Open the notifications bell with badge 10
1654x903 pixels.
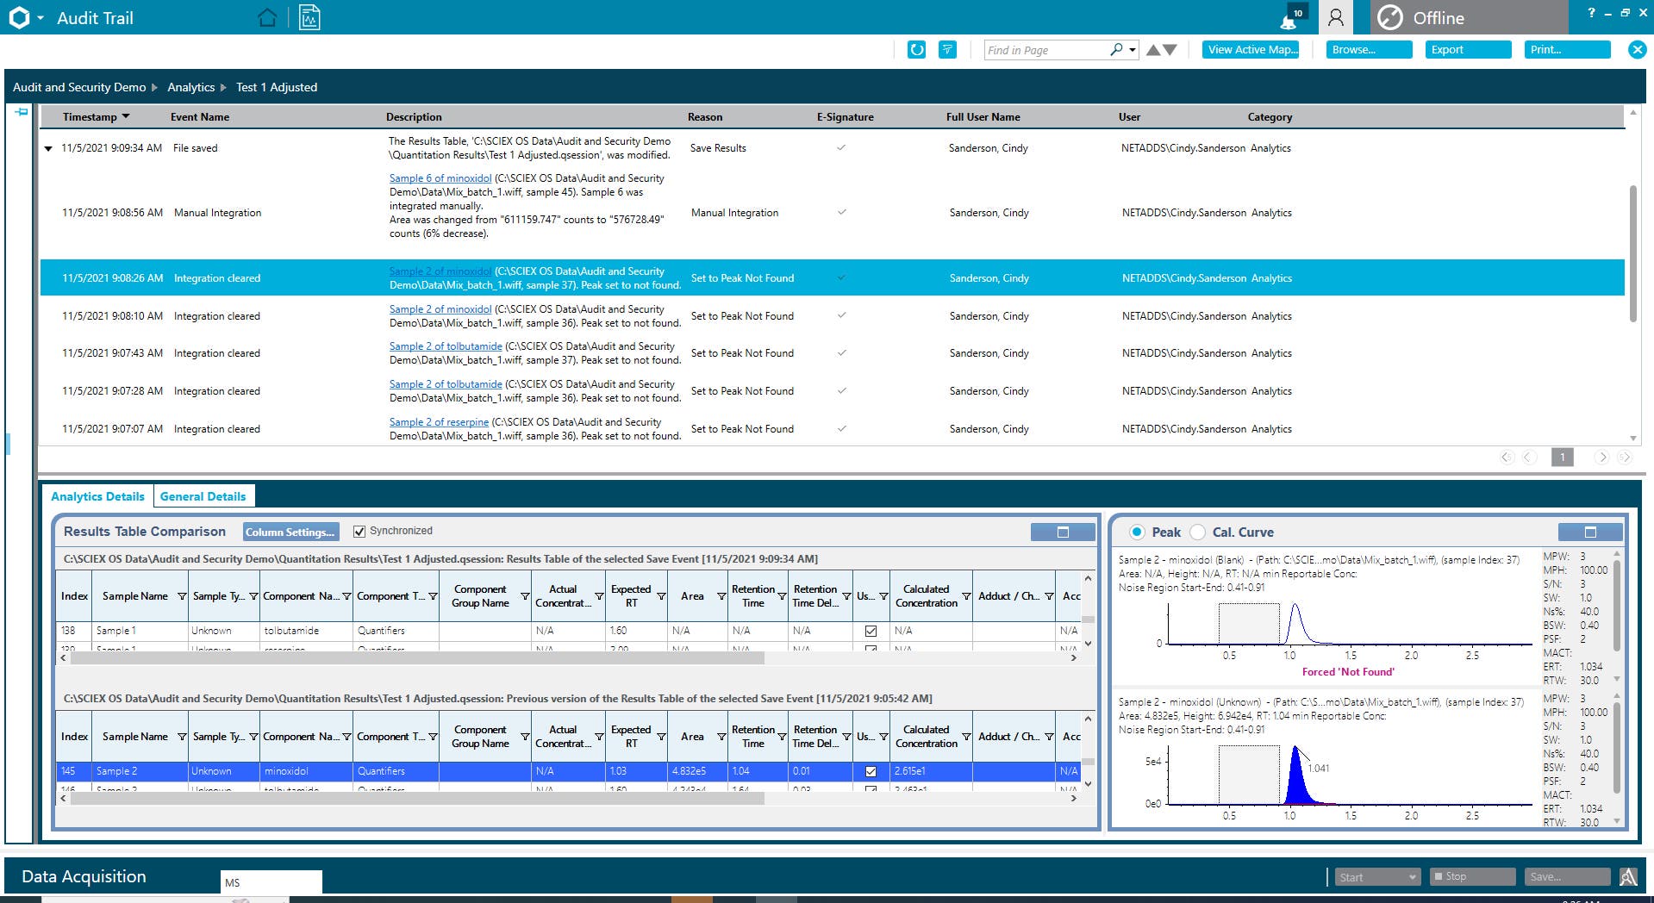[1291, 18]
